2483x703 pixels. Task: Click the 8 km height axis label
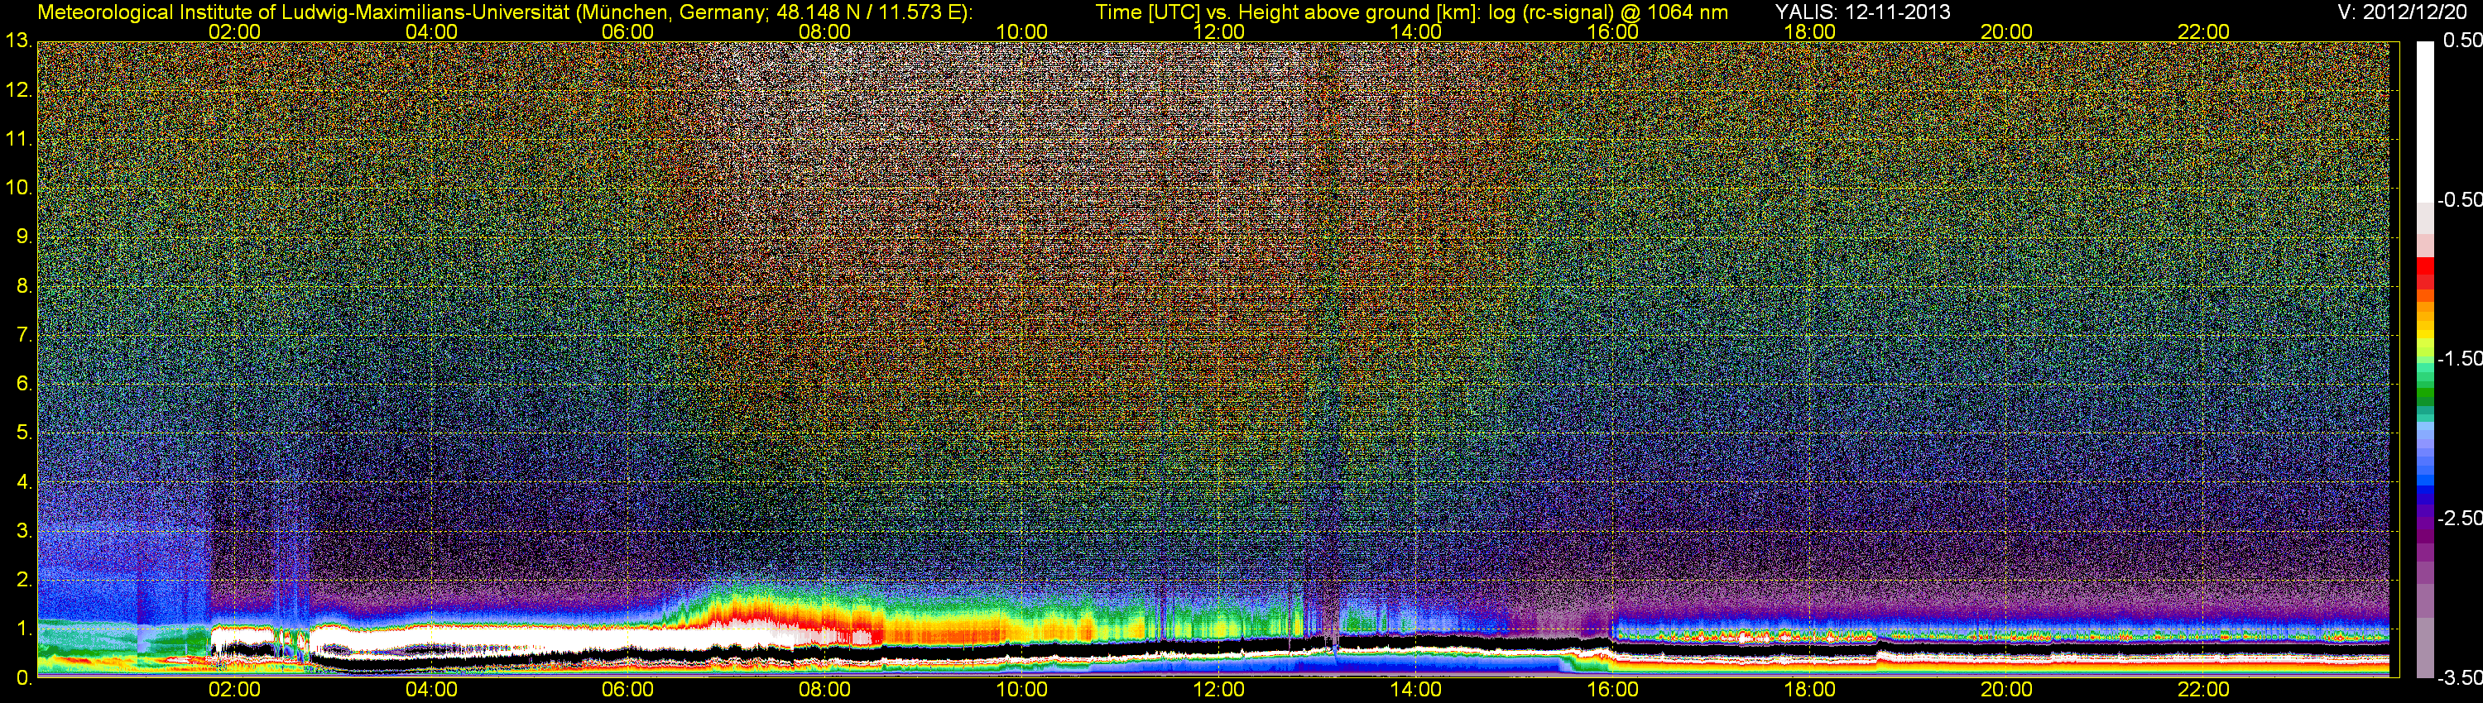23,286
